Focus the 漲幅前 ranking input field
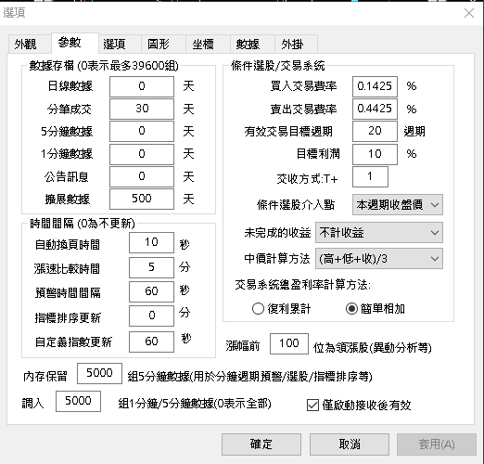This screenshot has height=464, width=484. point(289,343)
